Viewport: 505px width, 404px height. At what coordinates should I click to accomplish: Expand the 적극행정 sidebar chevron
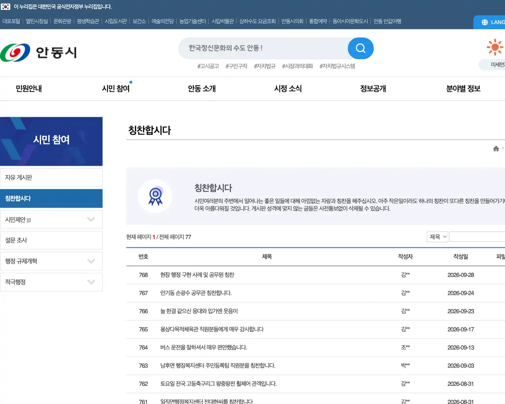(91, 282)
